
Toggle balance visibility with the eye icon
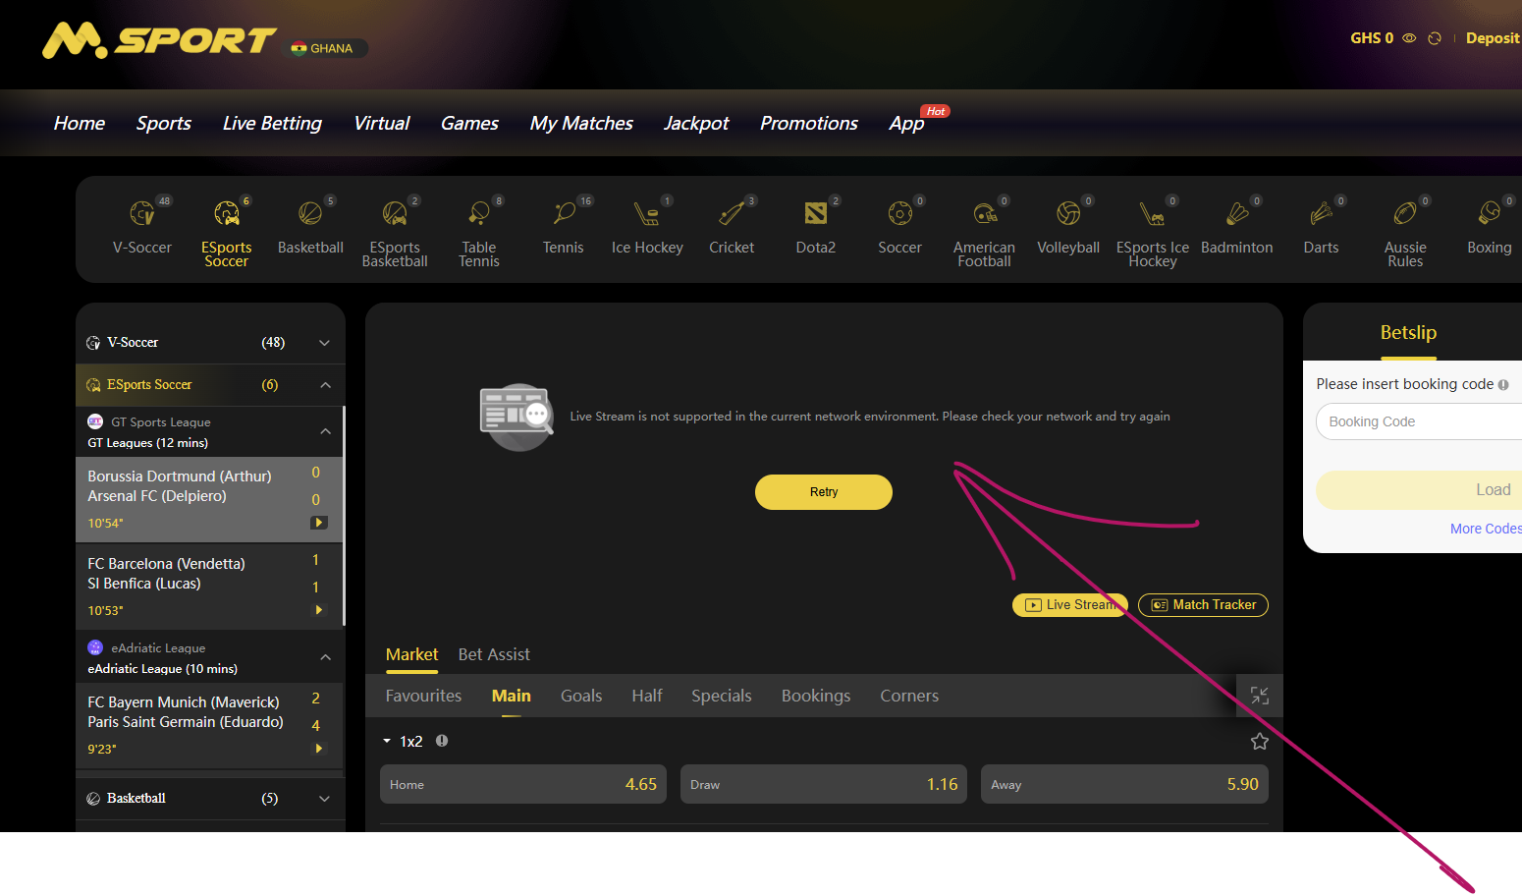tap(1409, 38)
